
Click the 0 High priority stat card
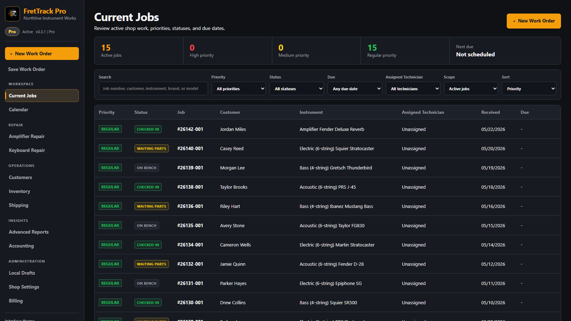coord(228,51)
